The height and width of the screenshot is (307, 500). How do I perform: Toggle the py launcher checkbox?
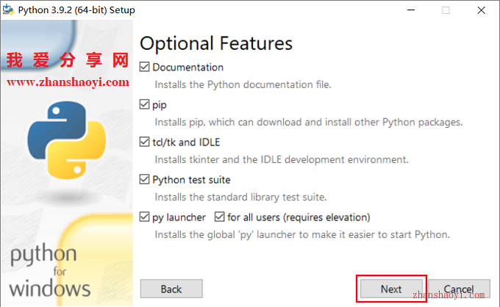144,217
